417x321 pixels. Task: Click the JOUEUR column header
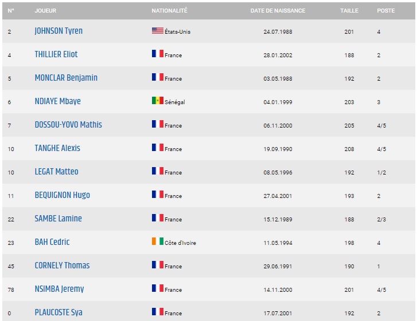[x=45, y=11]
